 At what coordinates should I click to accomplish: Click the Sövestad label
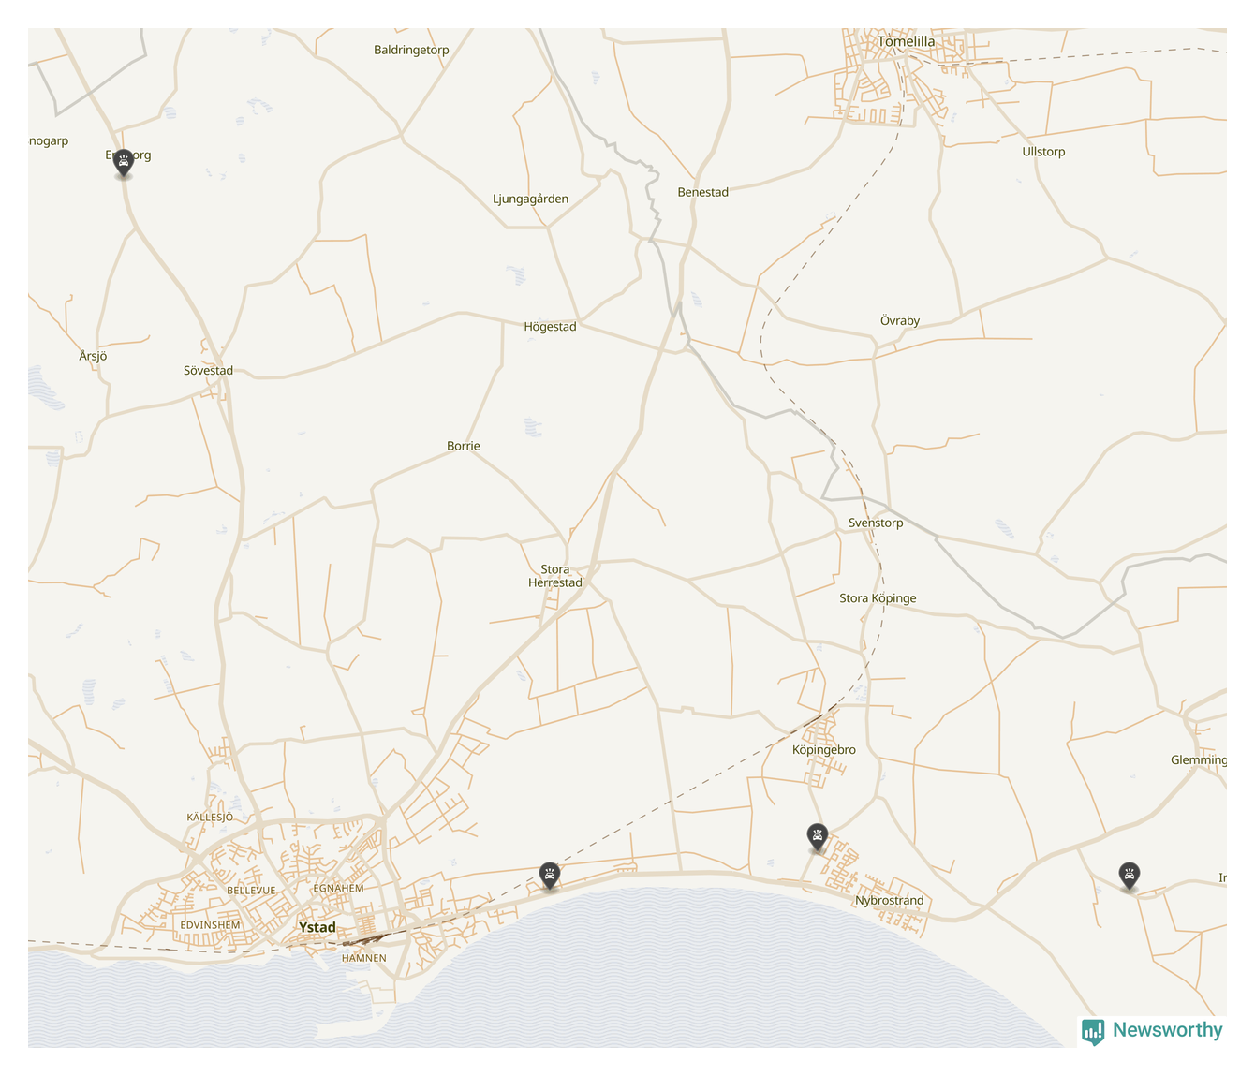tap(208, 371)
